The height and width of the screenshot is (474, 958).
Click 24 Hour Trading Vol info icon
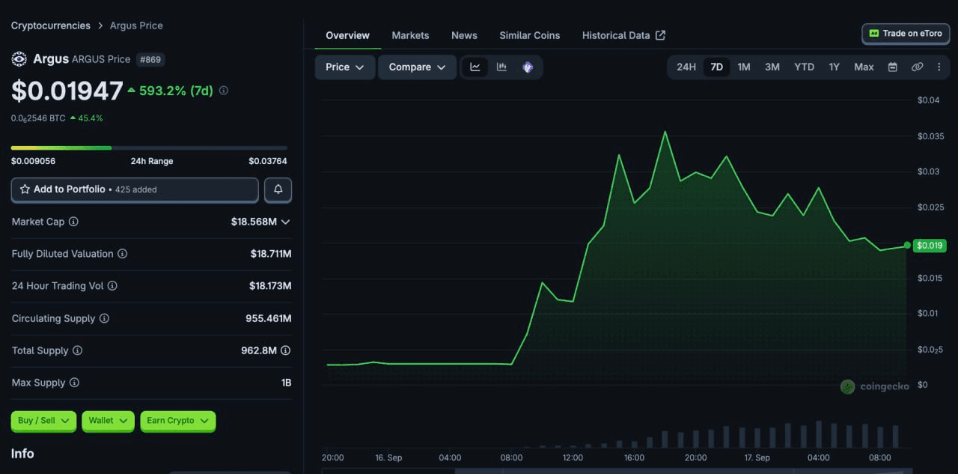point(112,286)
